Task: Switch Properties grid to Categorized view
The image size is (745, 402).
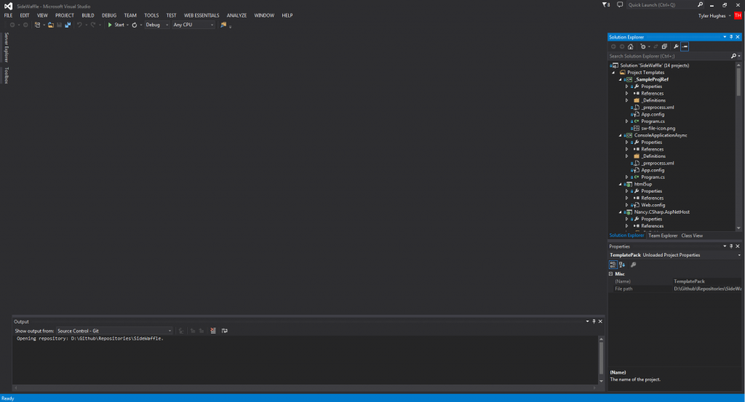Action: (x=613, y=265)
